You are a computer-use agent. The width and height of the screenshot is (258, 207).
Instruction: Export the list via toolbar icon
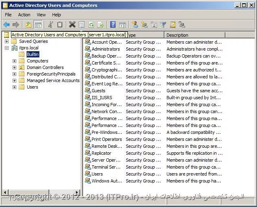[101, 25]
